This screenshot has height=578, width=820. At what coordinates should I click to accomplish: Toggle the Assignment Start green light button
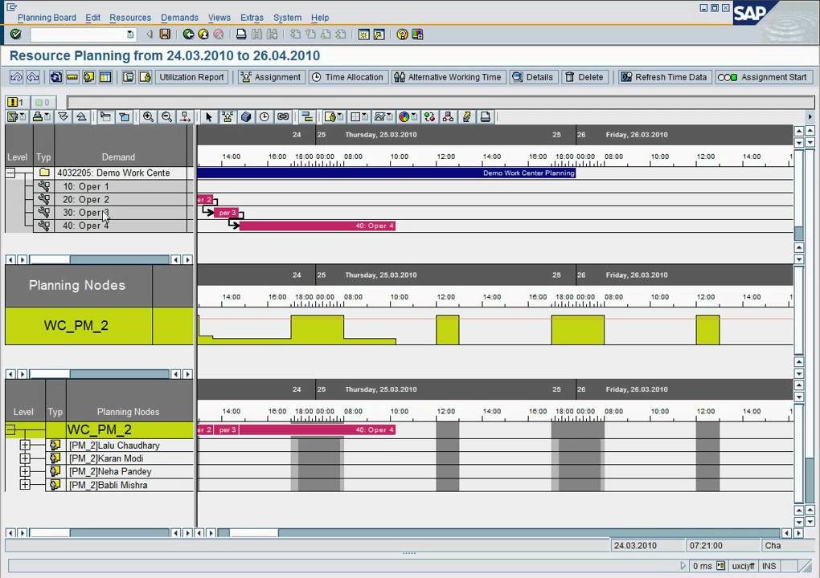coord(764,77)
